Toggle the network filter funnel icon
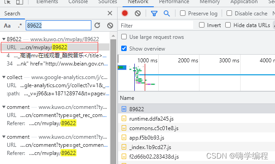Image resolution: width=275 pixels, height=164 pixels. click(154, 14)
